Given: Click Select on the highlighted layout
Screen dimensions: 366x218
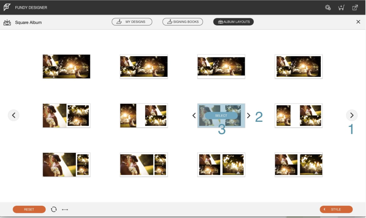Looking at the screenshot, I should tap(222, 115).
